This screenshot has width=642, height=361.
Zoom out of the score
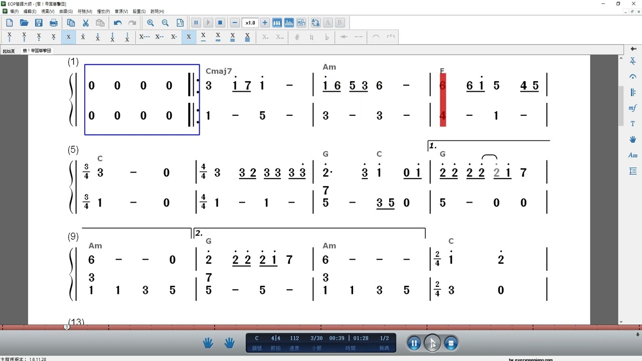tap(166, 23)
